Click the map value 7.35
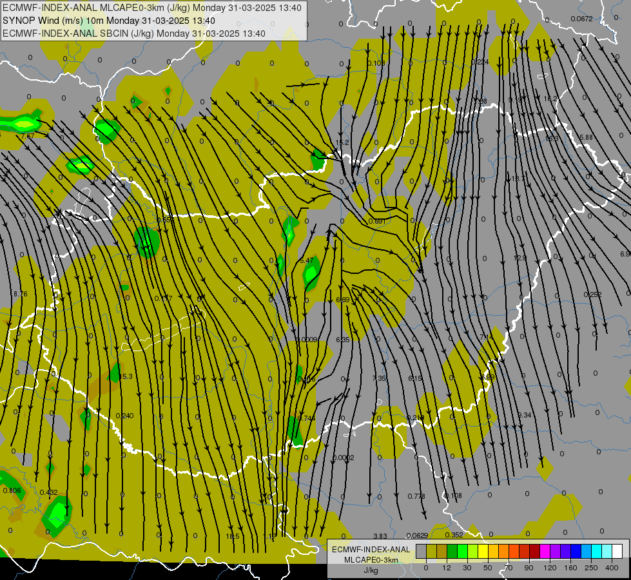Image resolution: width=631 pixels, height=580 pixels. 379,378
